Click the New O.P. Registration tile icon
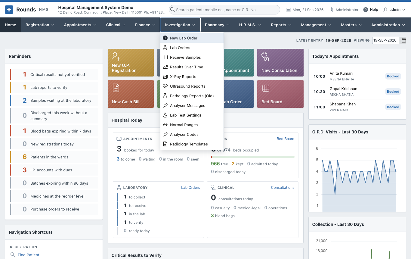The height and width of the screenshot is (259, 411). pos(116,56)
